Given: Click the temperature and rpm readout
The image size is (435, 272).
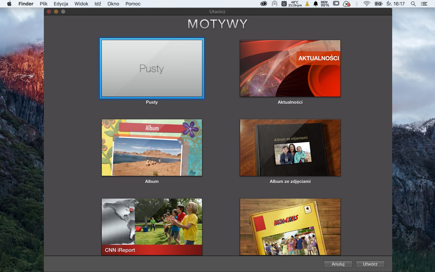Looking at the screenshot, I should (x=295, y=4).
